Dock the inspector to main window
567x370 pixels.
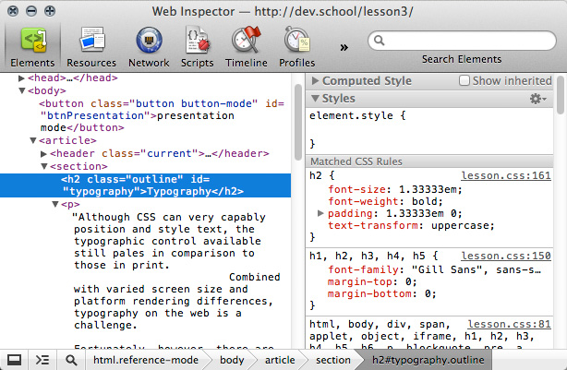(x=14, y=360)
